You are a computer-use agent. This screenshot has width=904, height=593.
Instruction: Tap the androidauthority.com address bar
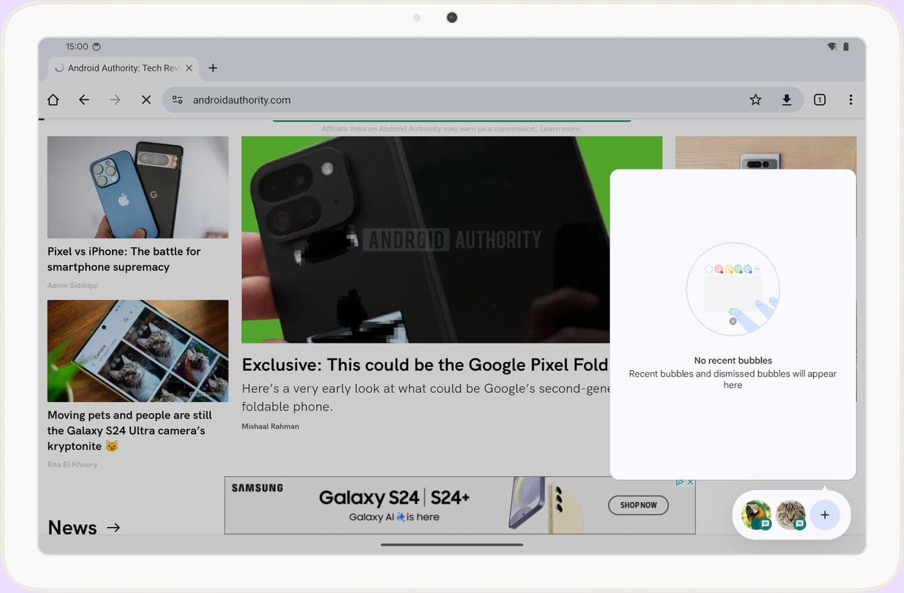(x=452, y=100)
